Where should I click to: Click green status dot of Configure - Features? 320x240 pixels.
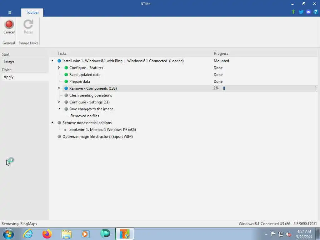[x=66, y=68]
